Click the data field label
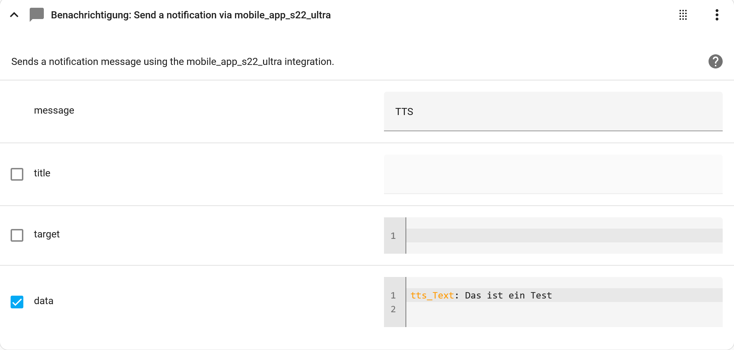The image size is (734, 350). click(x=43, y=301)
